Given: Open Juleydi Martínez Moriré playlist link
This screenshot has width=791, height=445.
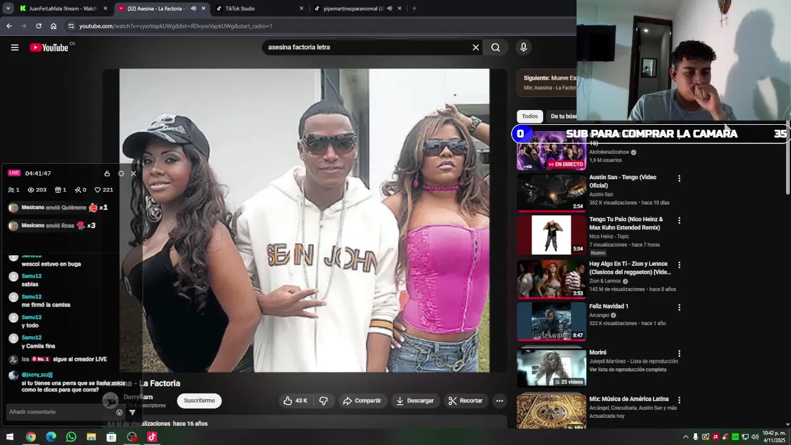Looking at the screenshot, I should [x=633, y=361].
